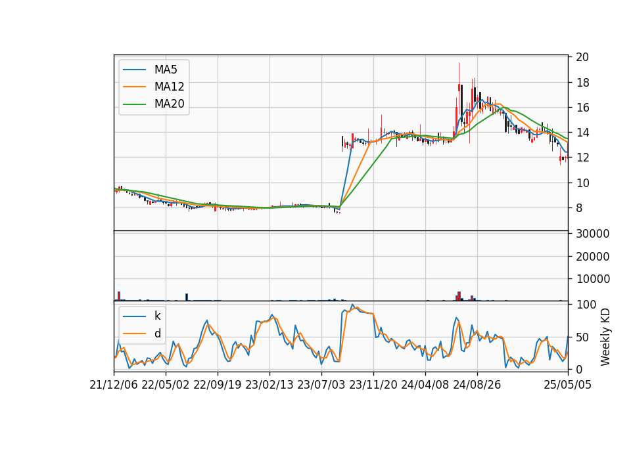Click the price axis value 12
The image size is (631, 453).
(582, 158)
